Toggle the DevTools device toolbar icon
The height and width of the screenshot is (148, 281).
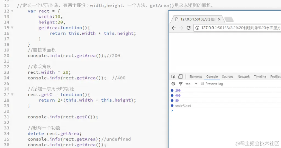coord(180,76)
